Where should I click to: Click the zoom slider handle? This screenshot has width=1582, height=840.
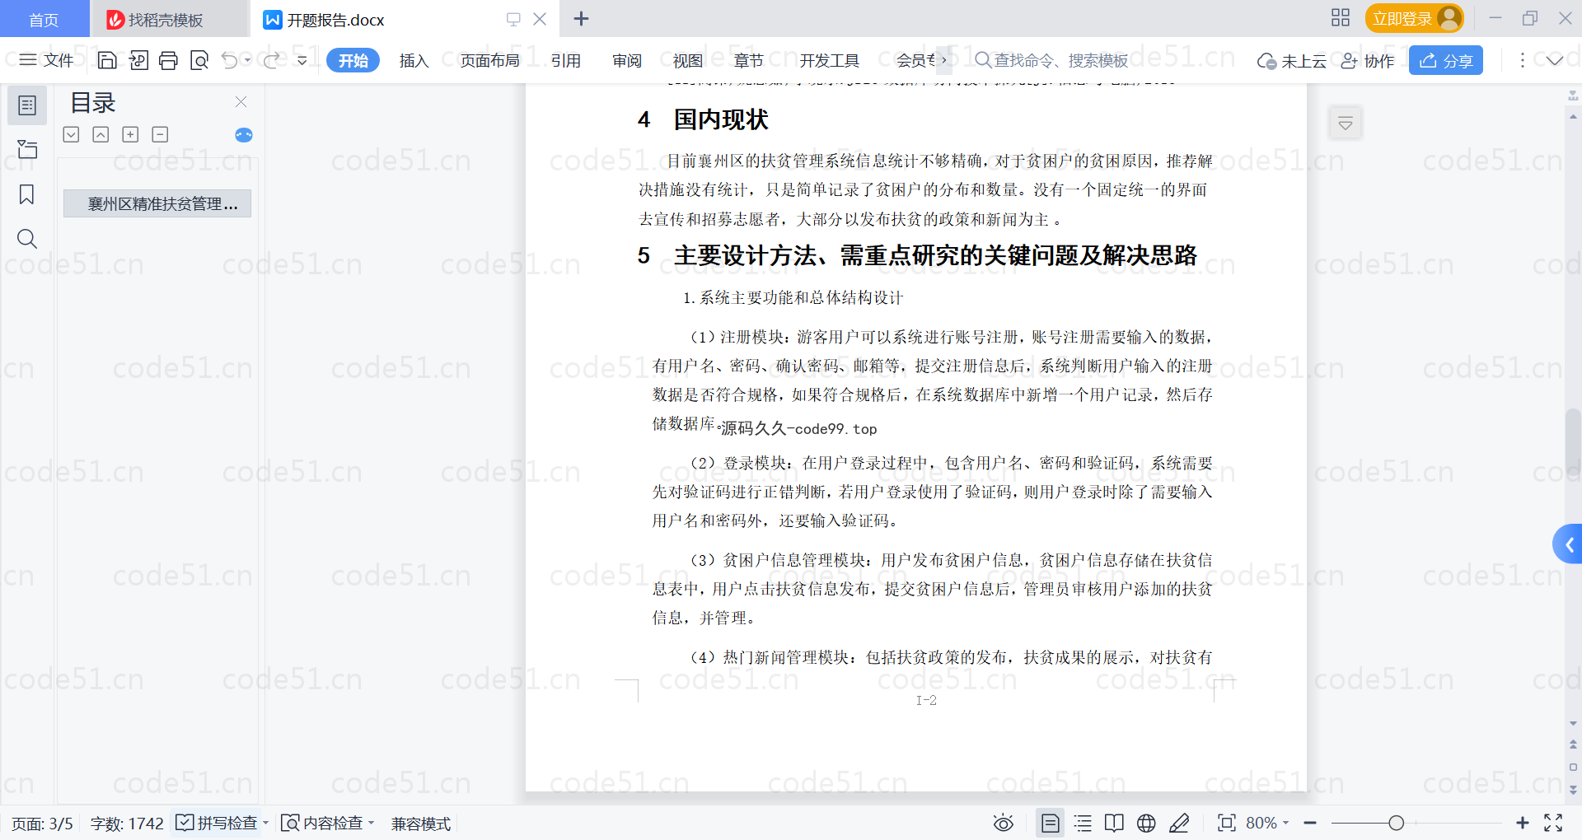tap(1396, 823)
